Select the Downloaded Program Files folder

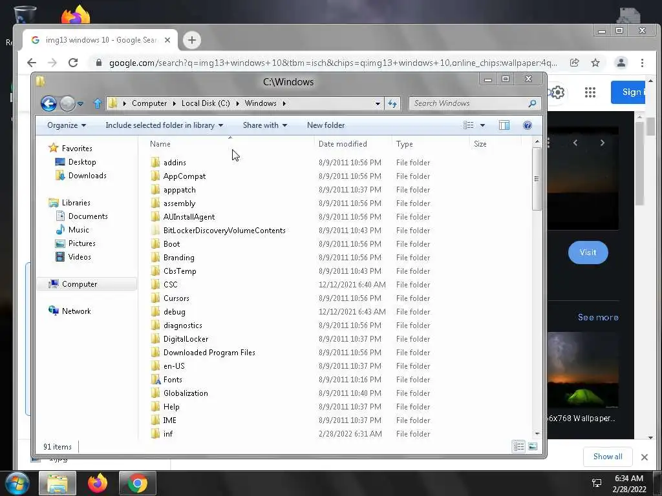tap(209, 352)
